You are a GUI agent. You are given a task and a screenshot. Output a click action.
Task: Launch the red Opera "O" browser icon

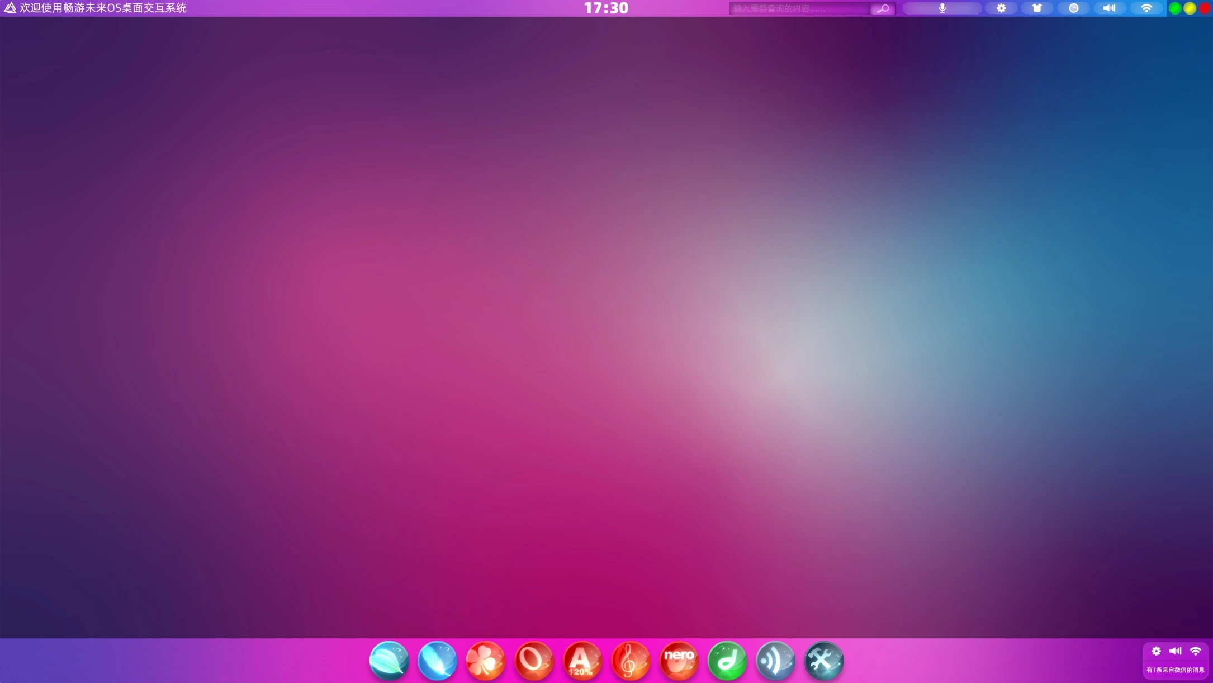click(x=534, y=661)
